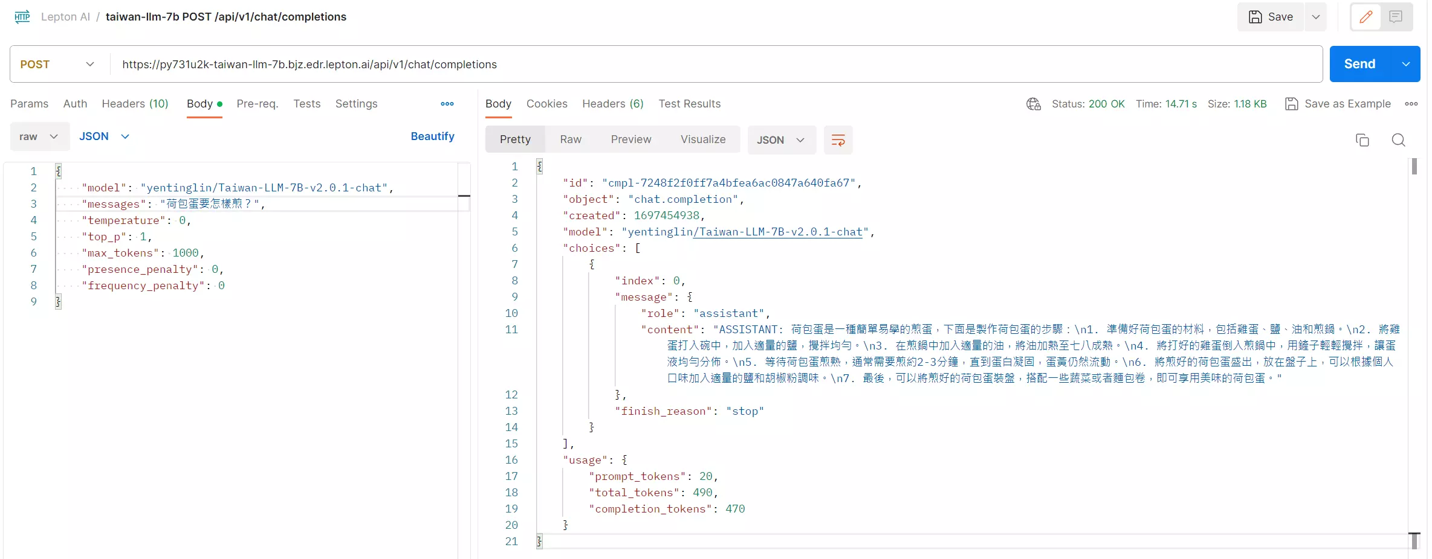Image resolution: width=1432 pixels, height=559 pixels.
Task: Open the request Settings tab
Action: 356,104
